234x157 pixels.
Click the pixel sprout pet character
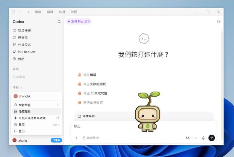click(148, 112)
